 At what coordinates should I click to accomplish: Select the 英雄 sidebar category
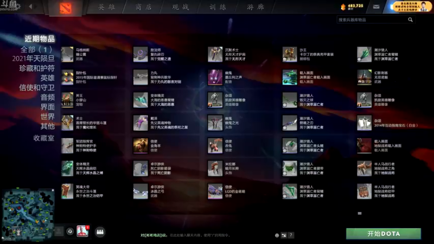[47, 78]
